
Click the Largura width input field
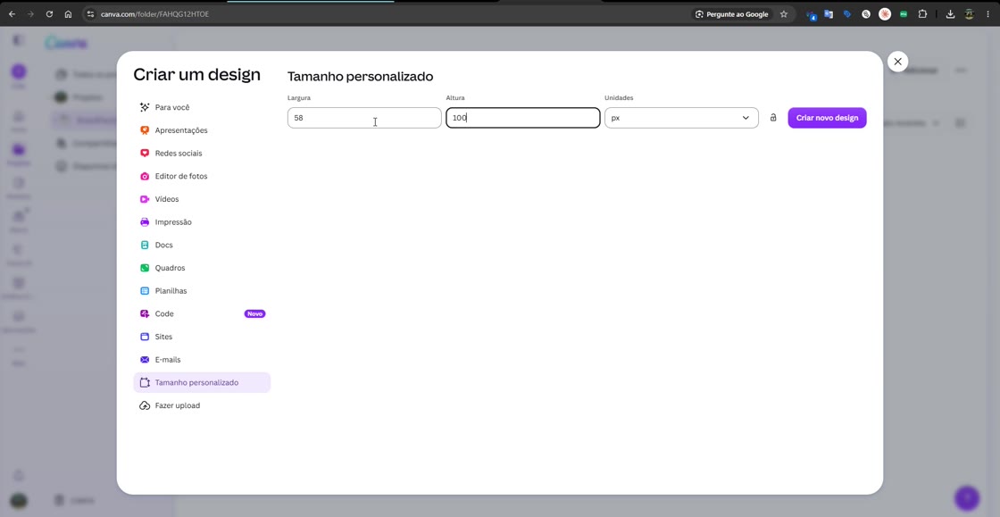[x=364, y=118]
